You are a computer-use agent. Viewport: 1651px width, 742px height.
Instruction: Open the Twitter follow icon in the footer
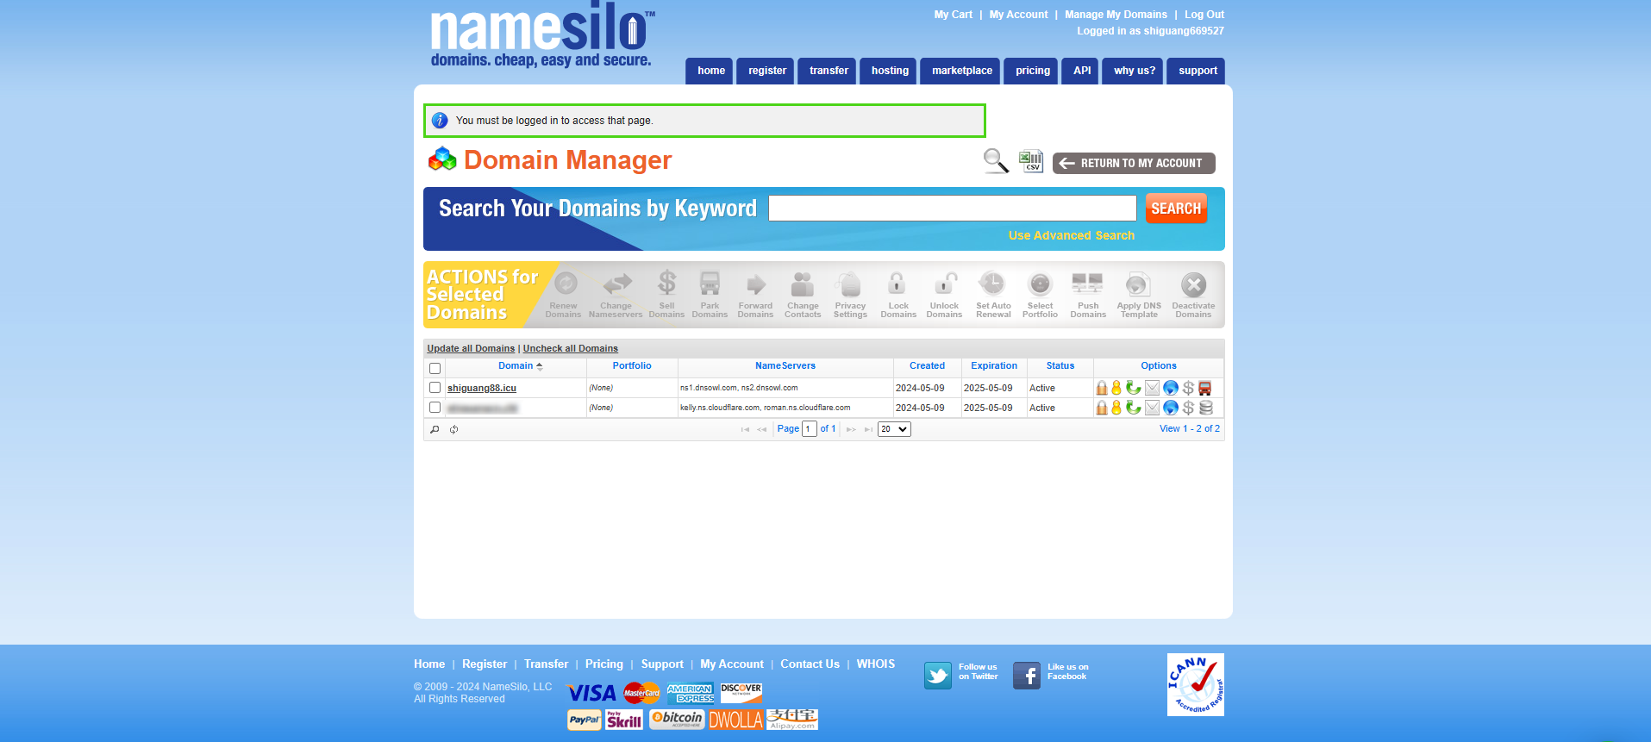(x=938, y=675)
